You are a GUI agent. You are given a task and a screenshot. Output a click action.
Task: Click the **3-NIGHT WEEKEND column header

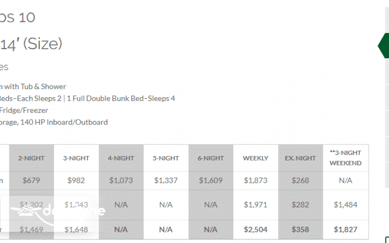click(345, 158)
